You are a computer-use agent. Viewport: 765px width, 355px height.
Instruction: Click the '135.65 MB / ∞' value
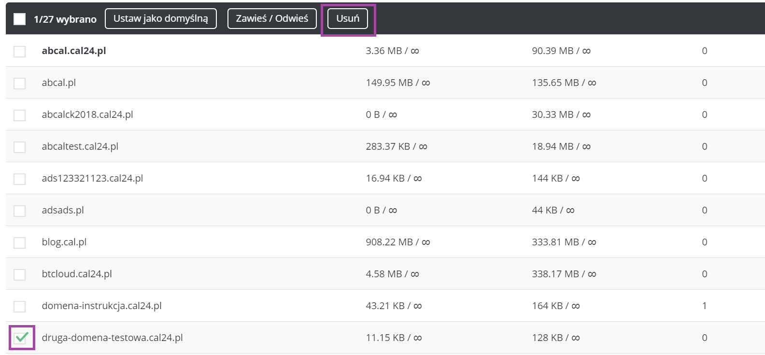[564, 83]
